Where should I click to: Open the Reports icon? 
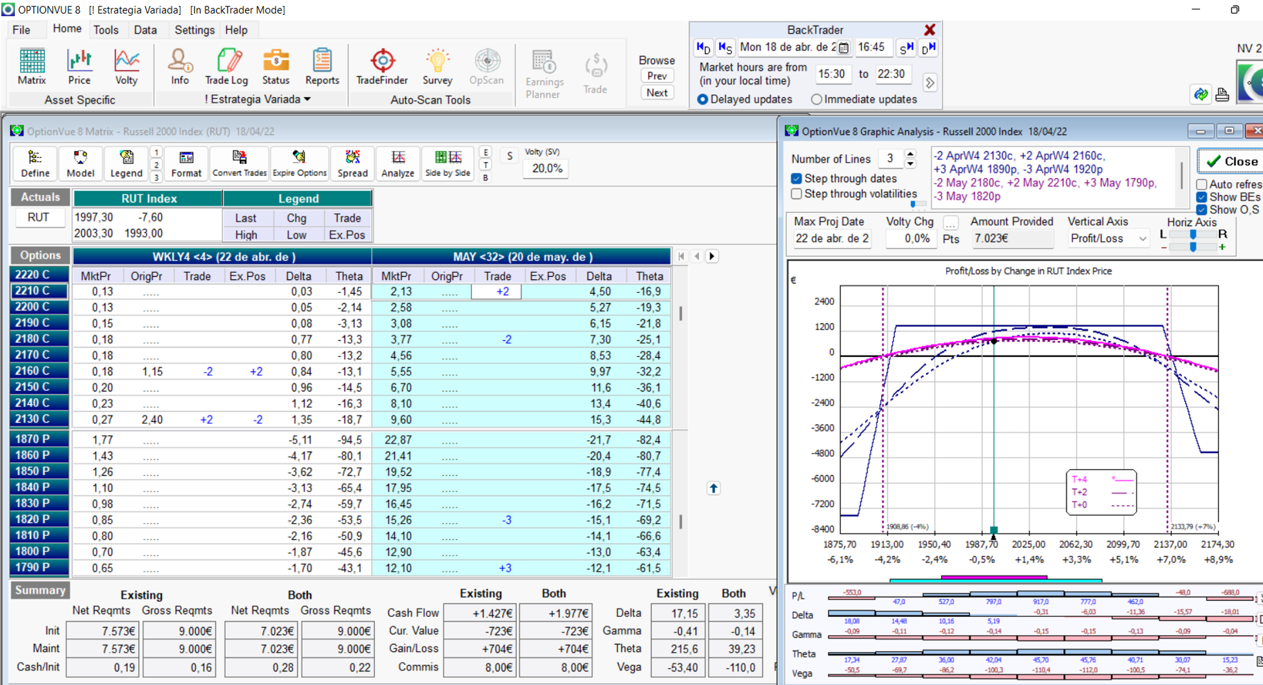(x=322, y=67)
